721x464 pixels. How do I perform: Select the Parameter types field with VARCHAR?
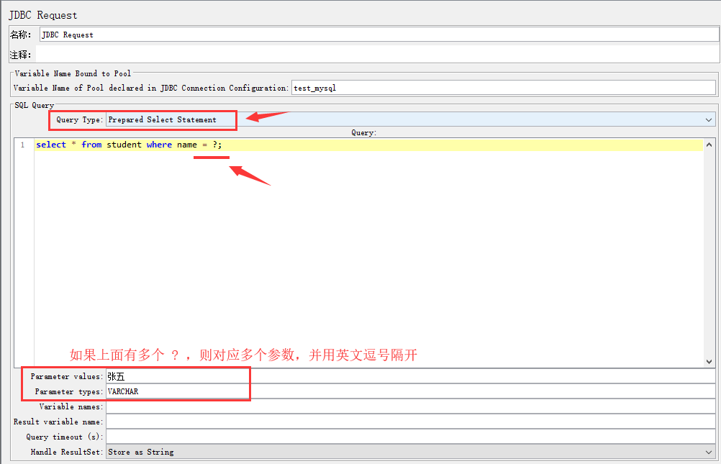pyautogui.click(x=410, y=391)
